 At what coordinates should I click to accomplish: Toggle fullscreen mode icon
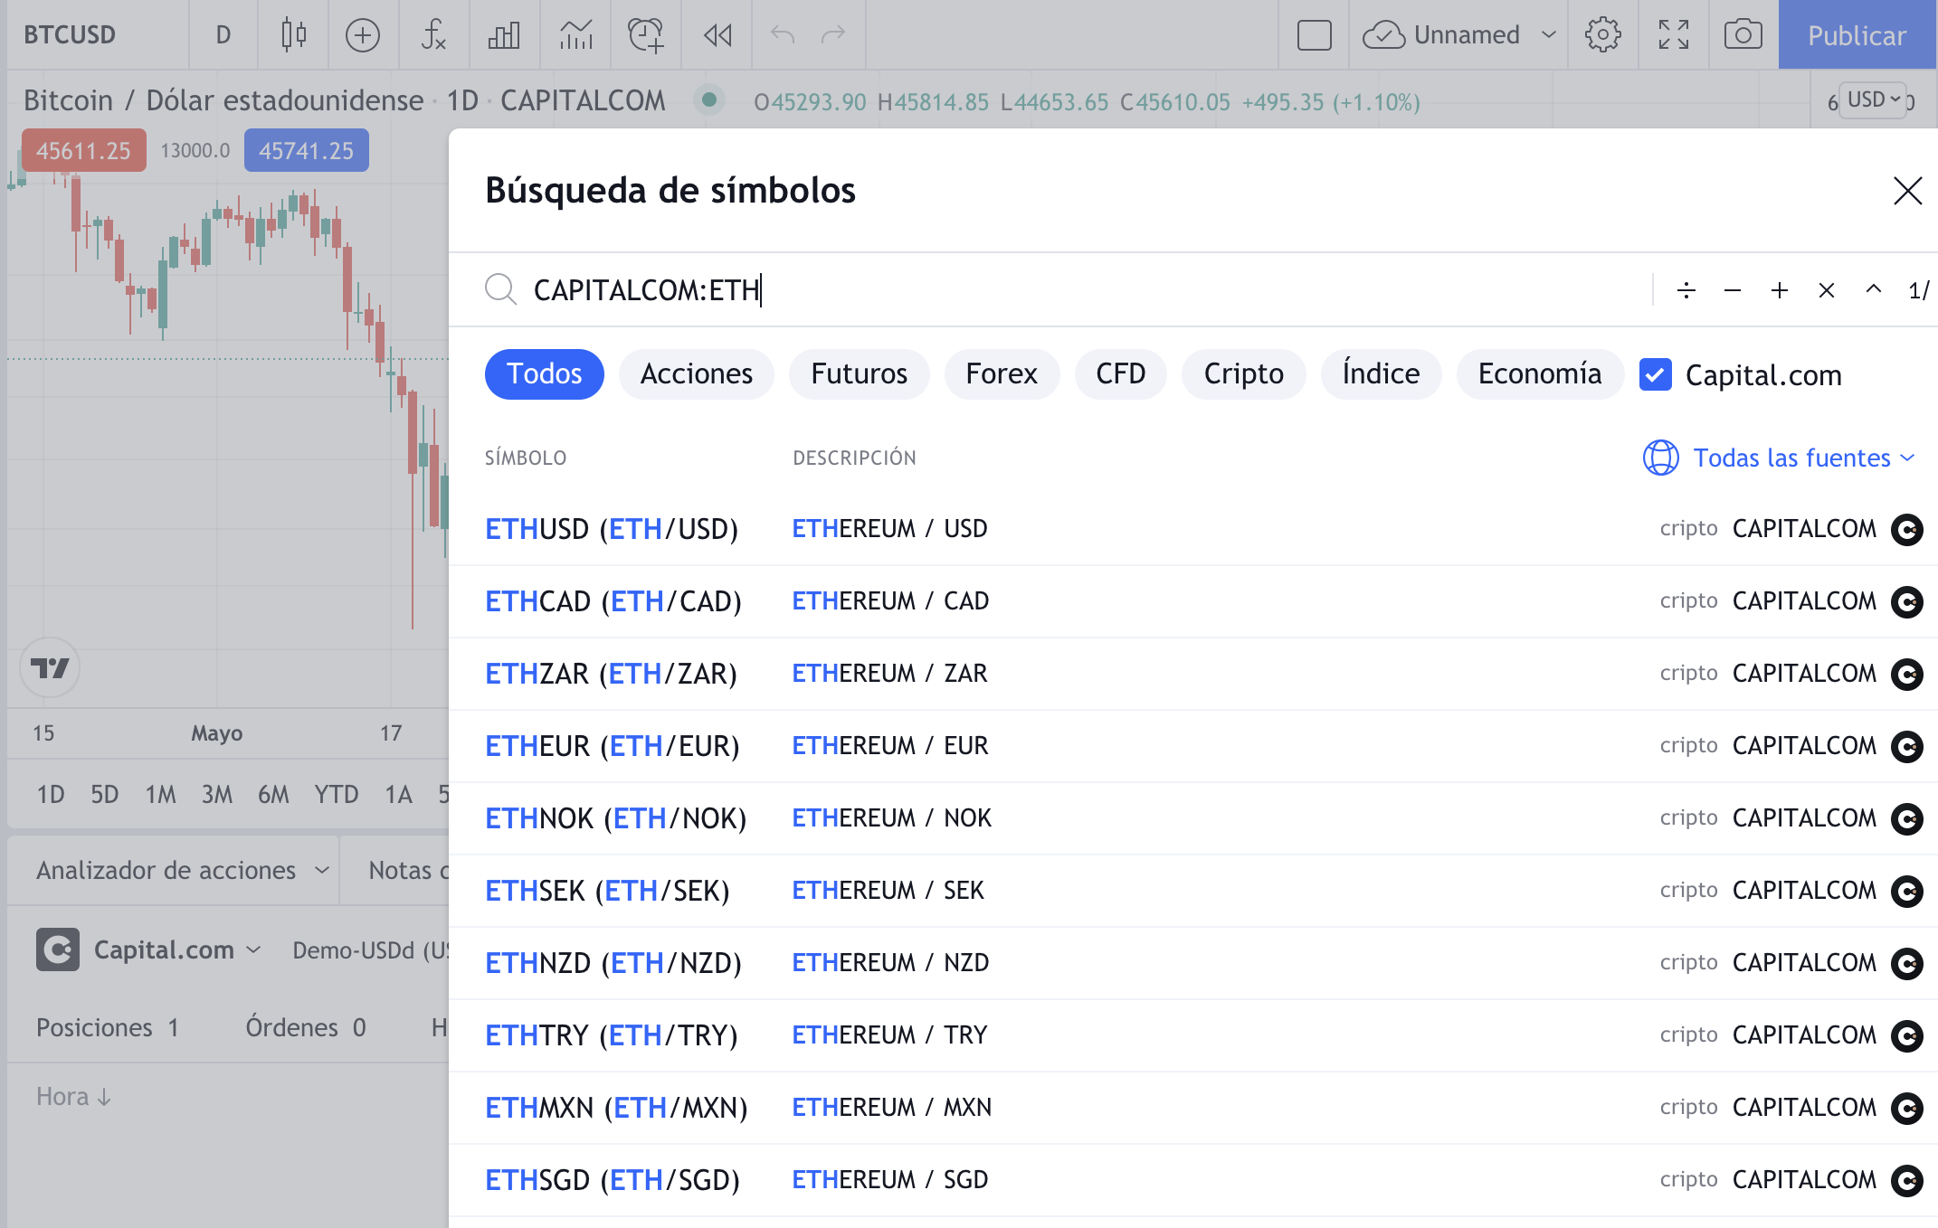pos(1673,35)
